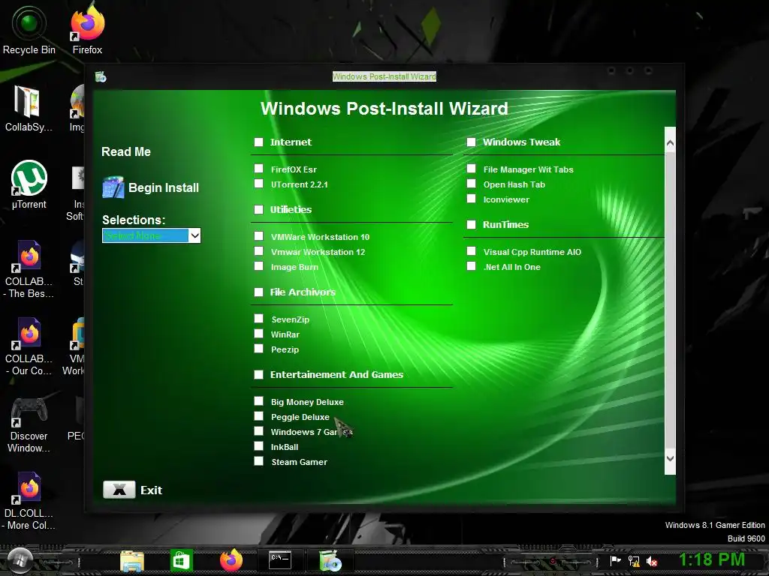Check the Vmwar Workstation 12 checkbox
Viewport: 769px width, 576px height.
click(258, 251)
